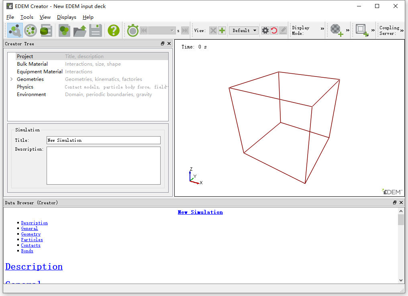
Task: Minimize the EDEM Creator window
Action: (x=359, y=6)
